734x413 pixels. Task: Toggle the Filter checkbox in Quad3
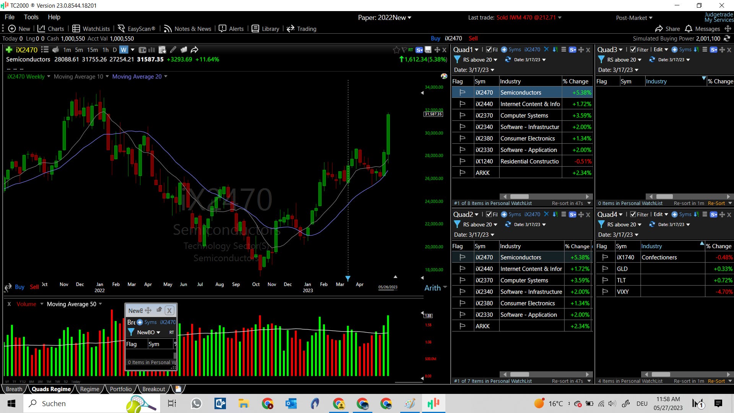(633, 50)
